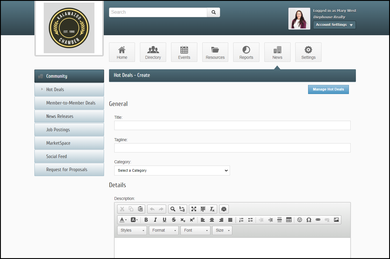Open the Events tab
The height and width of the screenshot is (259, 390).
pos(184,52)
